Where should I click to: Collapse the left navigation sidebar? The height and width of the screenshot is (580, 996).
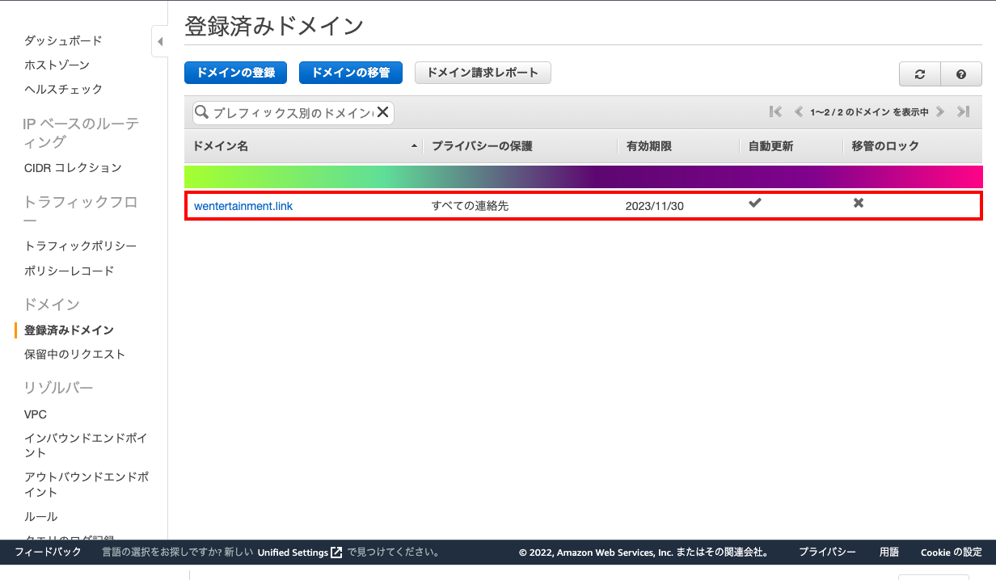(x=159, y=41)
